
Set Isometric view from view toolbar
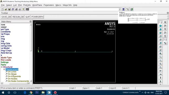pos(161,26)
